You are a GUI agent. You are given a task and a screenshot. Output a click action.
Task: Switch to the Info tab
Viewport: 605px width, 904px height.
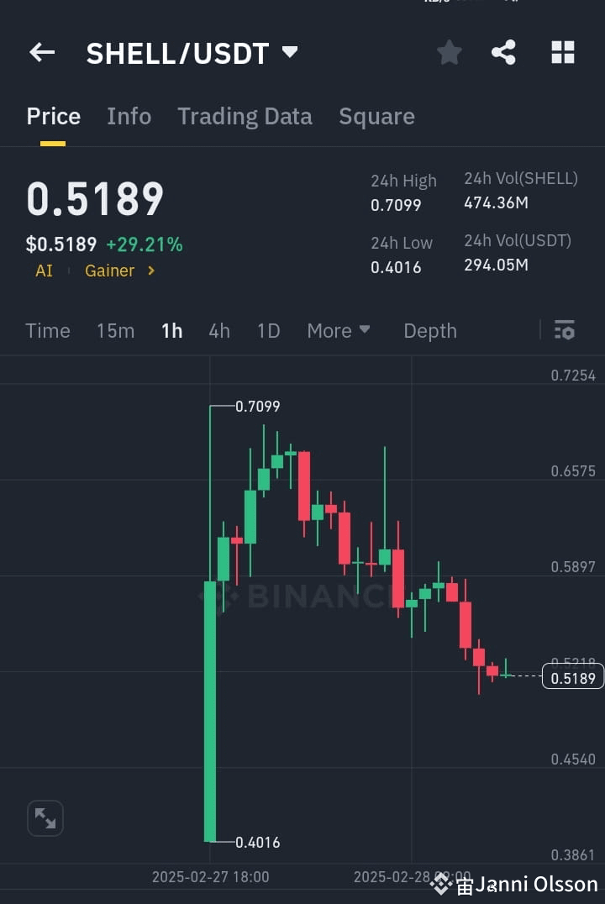129,116
